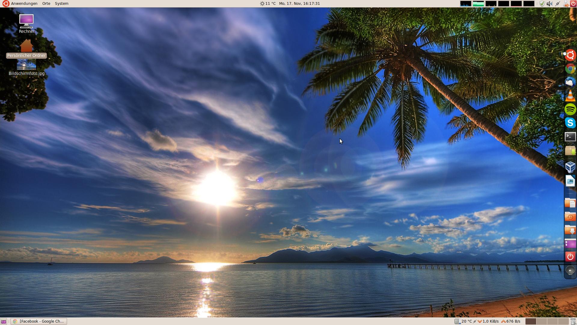Open the Orte menu
This screenshot has height=325, width=577.
[46, 4]
